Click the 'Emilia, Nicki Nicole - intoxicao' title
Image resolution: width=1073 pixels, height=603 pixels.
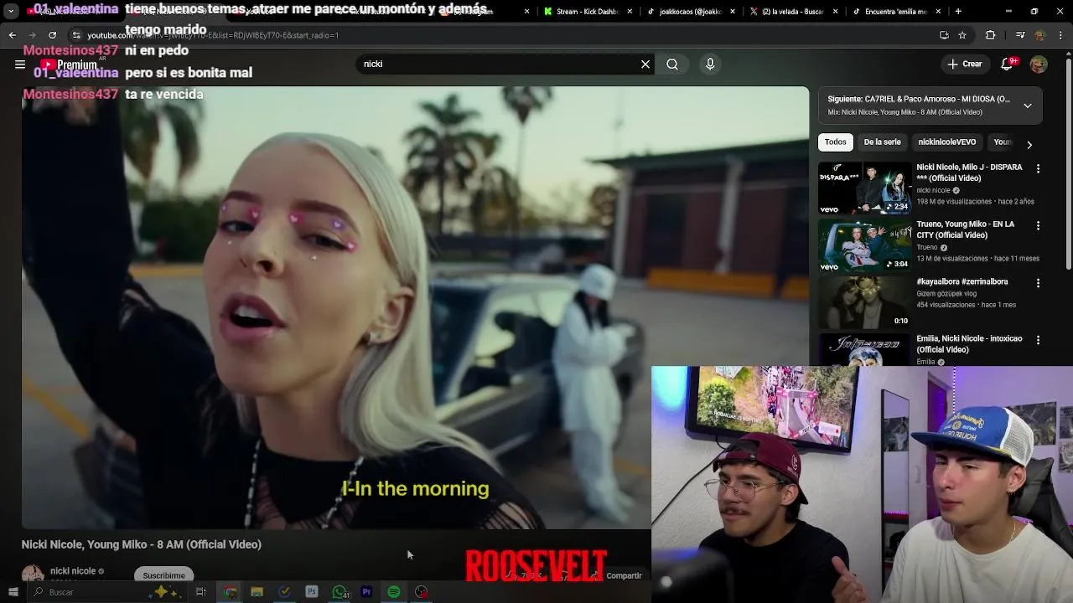coord(969,344)
